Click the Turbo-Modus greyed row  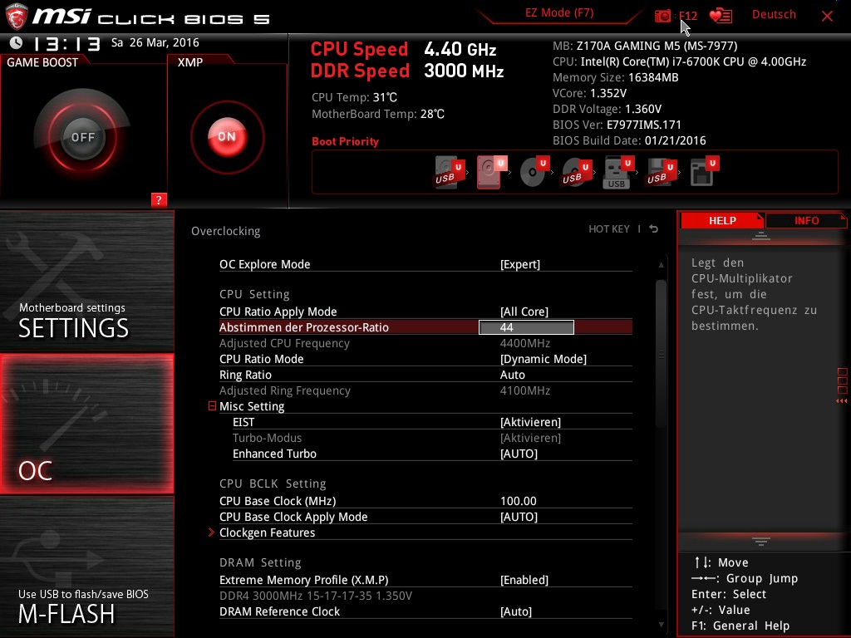(x=425, y=438)
